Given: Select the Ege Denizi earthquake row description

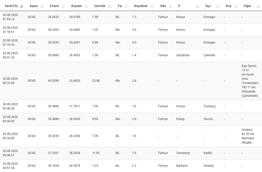Looking at the screenshot, I should (x=250, y=81).
